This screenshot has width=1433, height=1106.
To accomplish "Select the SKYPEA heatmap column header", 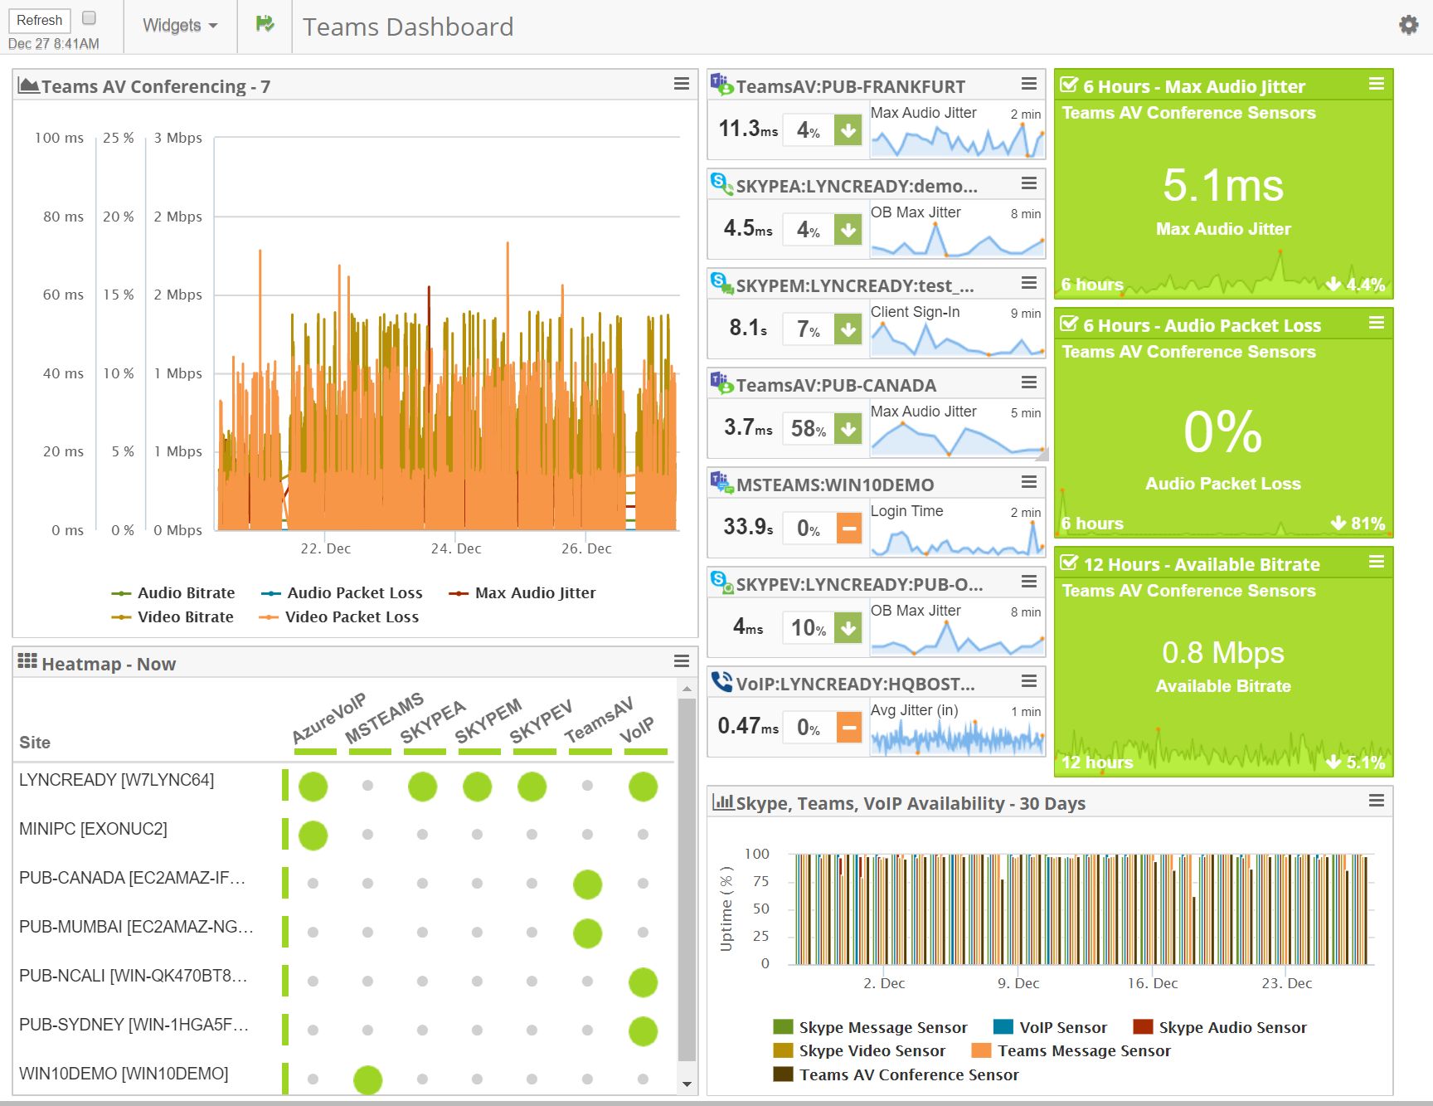I will 432,724.
